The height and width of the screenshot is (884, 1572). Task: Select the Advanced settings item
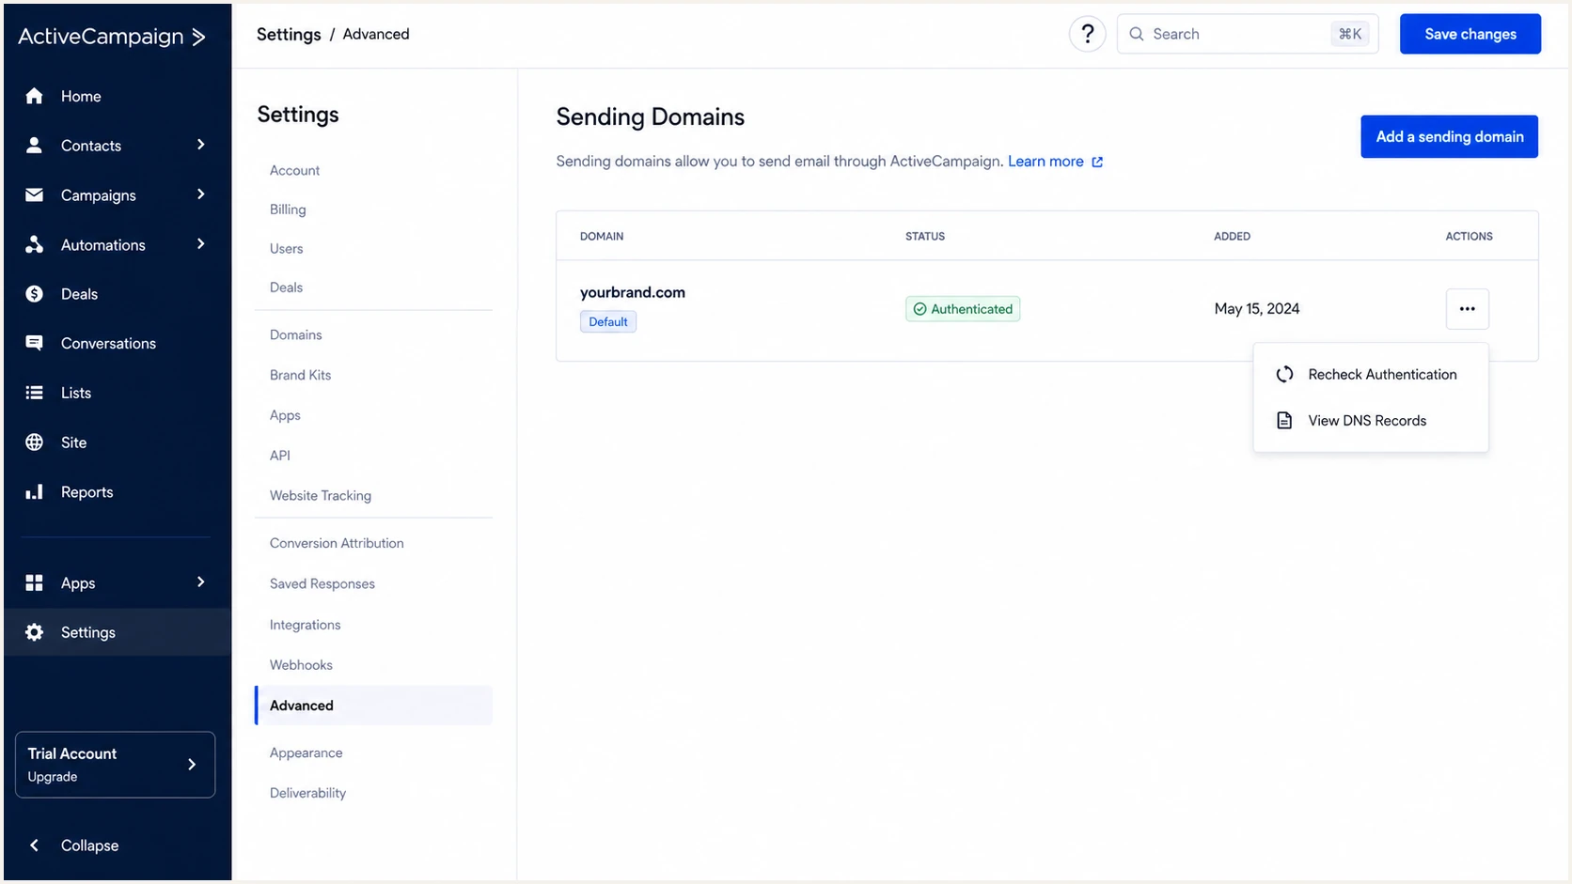pyautogui.click(x=373, y=706)
